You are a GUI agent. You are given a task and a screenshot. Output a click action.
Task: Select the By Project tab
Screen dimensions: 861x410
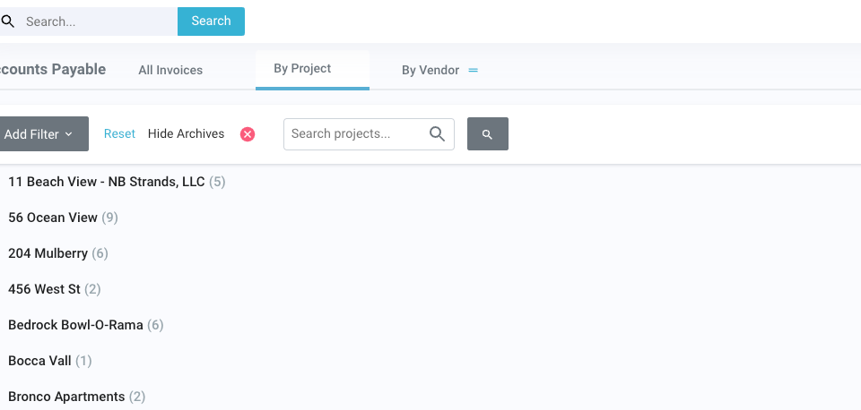pyautogui.click(x=302, y=69)
